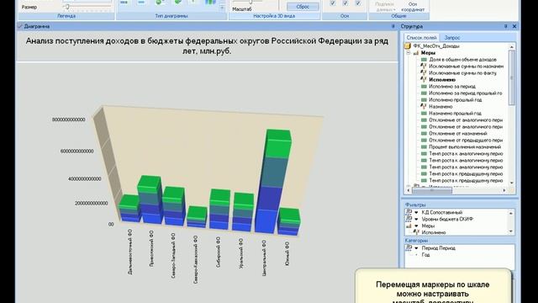Click the Приволжский ФО bar in the chart
Viewport: 538px width, 303px height.
150,200
